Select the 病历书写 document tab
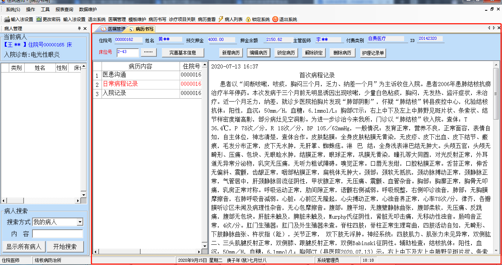 point(141,29)
